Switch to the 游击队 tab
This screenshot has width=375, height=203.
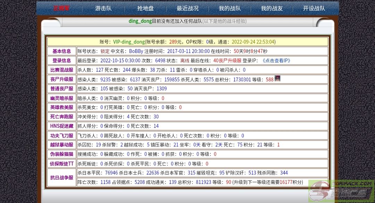pos(103,8)
